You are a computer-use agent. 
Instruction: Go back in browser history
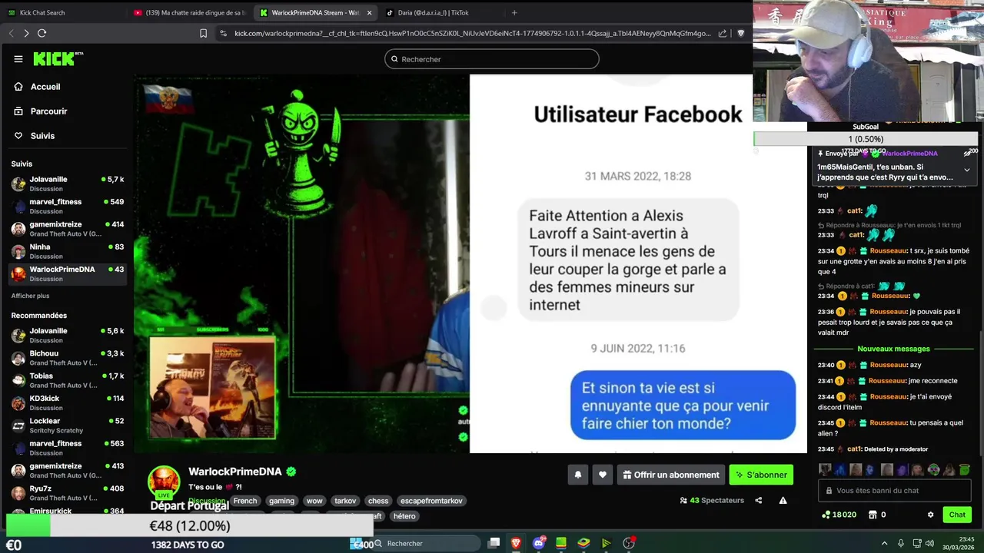11,33
